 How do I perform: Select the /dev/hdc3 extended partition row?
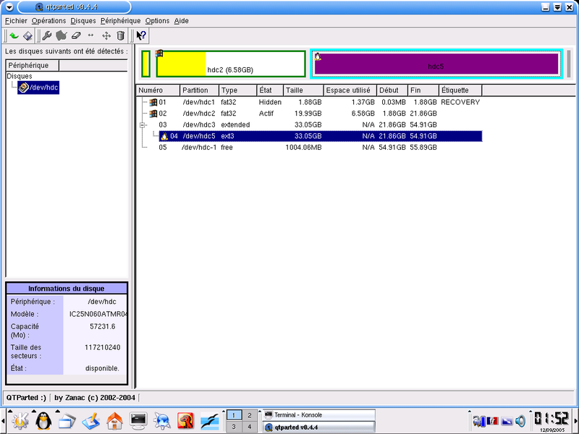point(310,124)
